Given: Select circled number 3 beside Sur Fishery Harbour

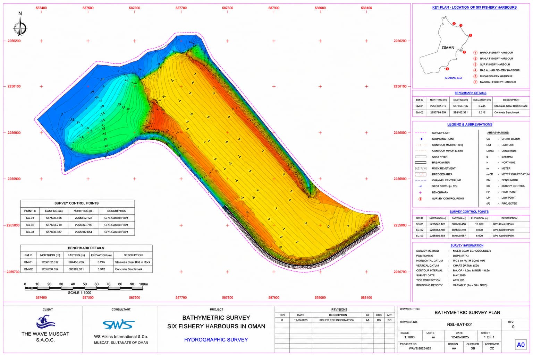Looking at the screenshot, I should [x=475, y=64].
